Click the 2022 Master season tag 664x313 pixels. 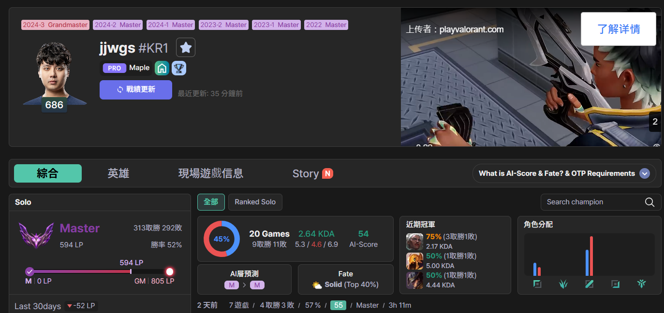(326, 25)
